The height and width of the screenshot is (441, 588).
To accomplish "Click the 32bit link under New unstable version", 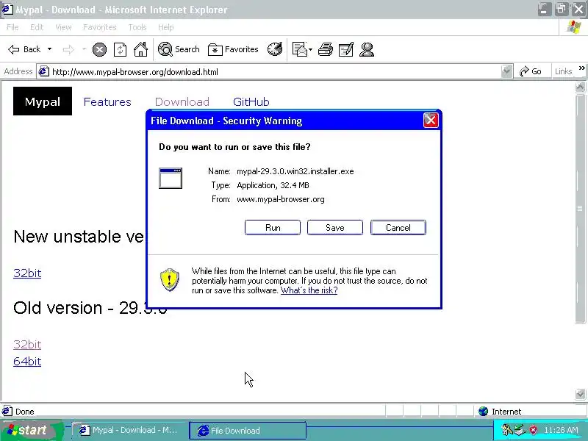I will (x=27, y=273).
